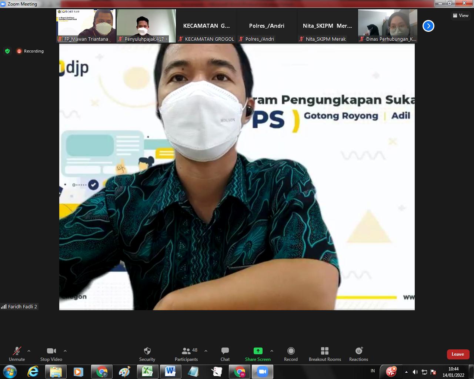Click the green encryption shield icon
This screenshot has width=474, height=379.
7,51
